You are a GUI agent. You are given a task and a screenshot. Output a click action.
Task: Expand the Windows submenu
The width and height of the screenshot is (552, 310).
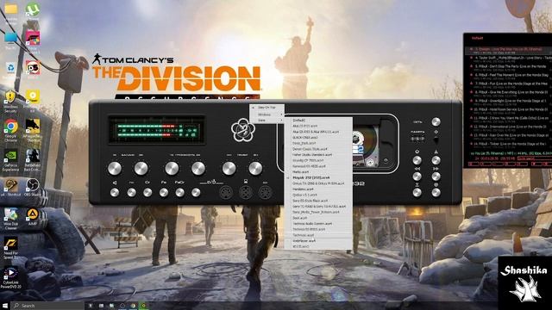[267, 115]
